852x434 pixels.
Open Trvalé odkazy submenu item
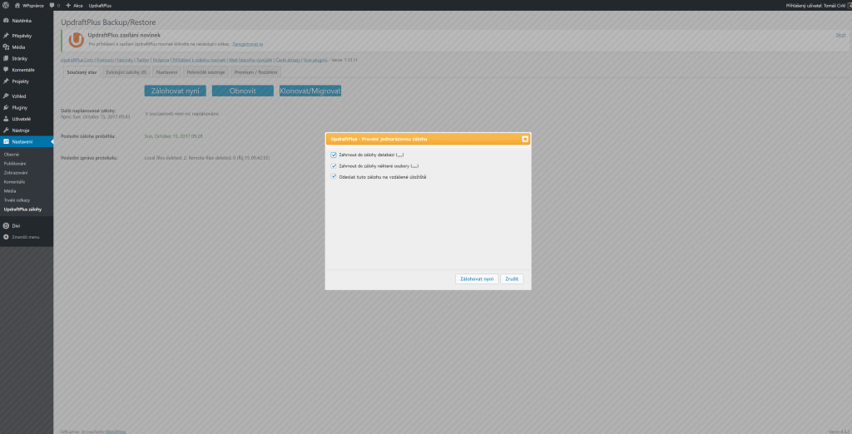[x=17, y=200]
